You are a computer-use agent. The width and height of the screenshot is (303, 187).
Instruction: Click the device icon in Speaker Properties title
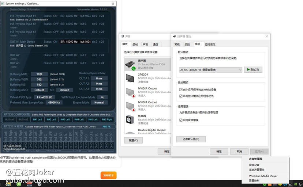tap(175, 36)
